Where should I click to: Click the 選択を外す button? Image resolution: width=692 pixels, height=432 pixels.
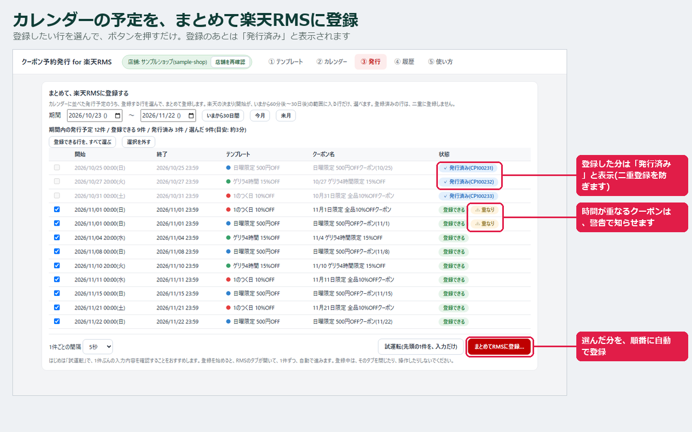click(138, 142)
